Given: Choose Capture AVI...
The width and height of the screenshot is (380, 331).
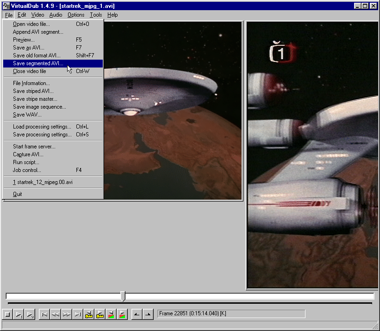Looking at the screenshot, I should point(53,154).
